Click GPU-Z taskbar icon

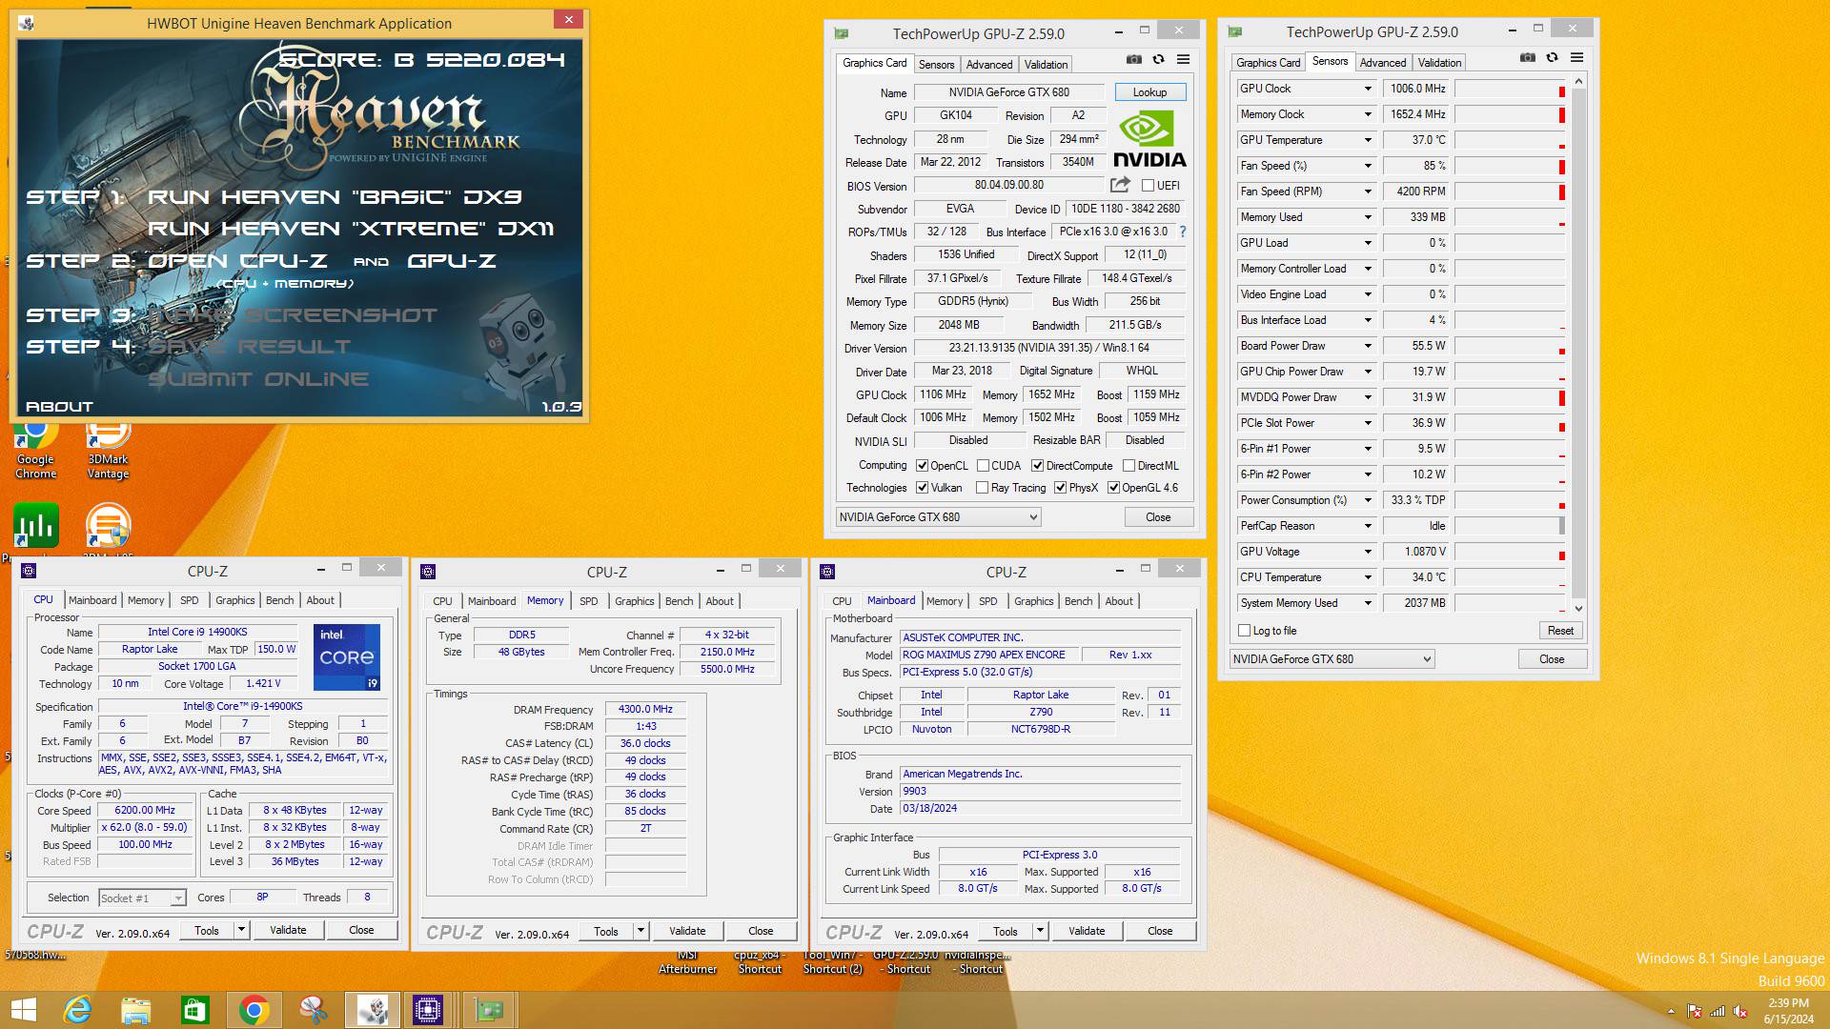point(489,1010)
